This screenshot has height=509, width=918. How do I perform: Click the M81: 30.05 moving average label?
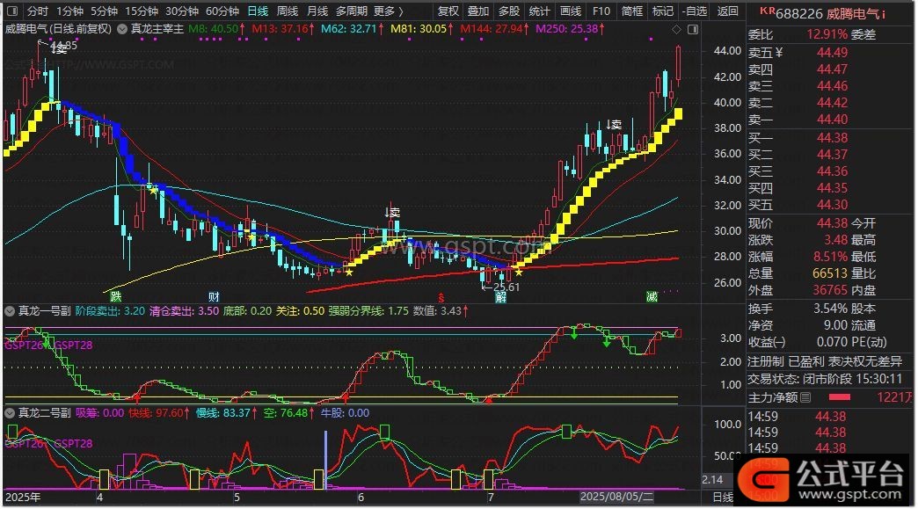[x=421, y=29]
